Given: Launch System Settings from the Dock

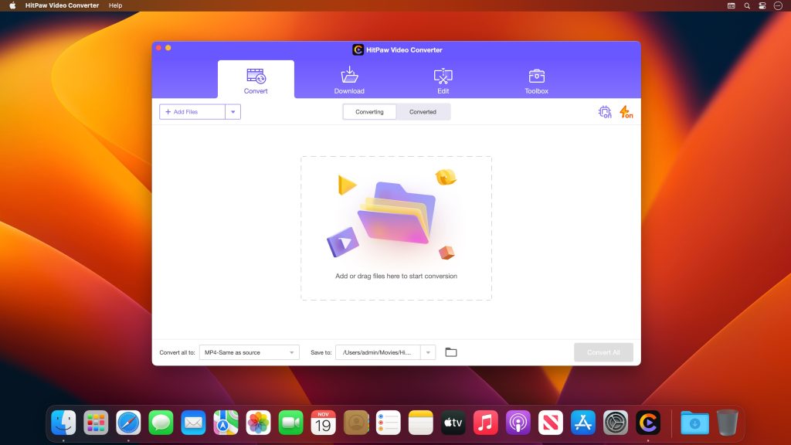Looking at the screenshot, I should (615, 423).
